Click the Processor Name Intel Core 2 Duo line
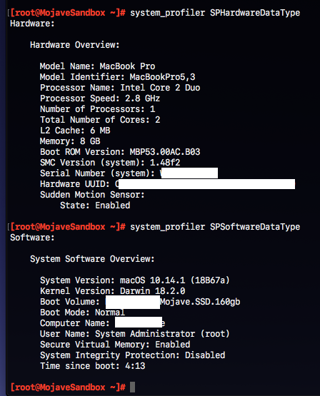Image resolution: width=320 pixels, height=396 pixels. (x=120, y=88)
